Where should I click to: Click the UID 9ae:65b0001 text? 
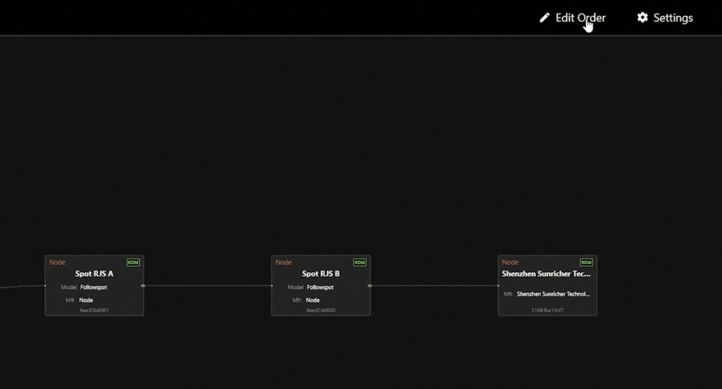(x=94, y=310)
